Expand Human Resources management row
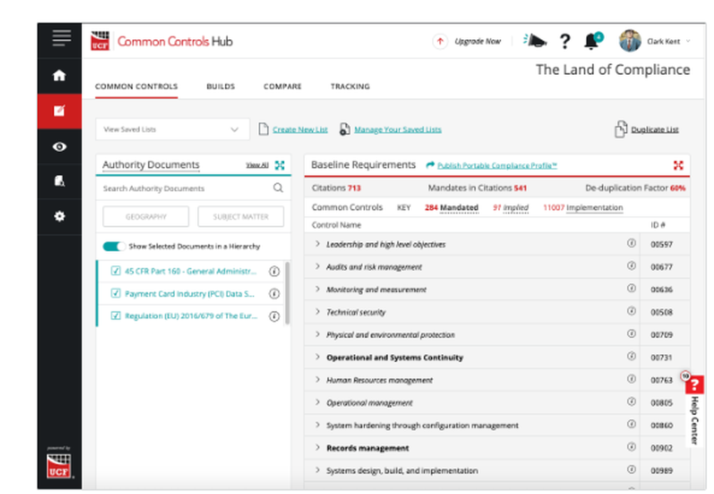714x494 pixels. point(318,379)
